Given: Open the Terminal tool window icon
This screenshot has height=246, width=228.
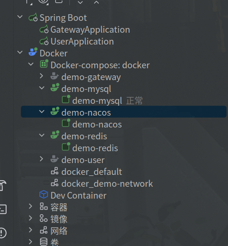Looking at the screenshot, I should pos(3,210).
